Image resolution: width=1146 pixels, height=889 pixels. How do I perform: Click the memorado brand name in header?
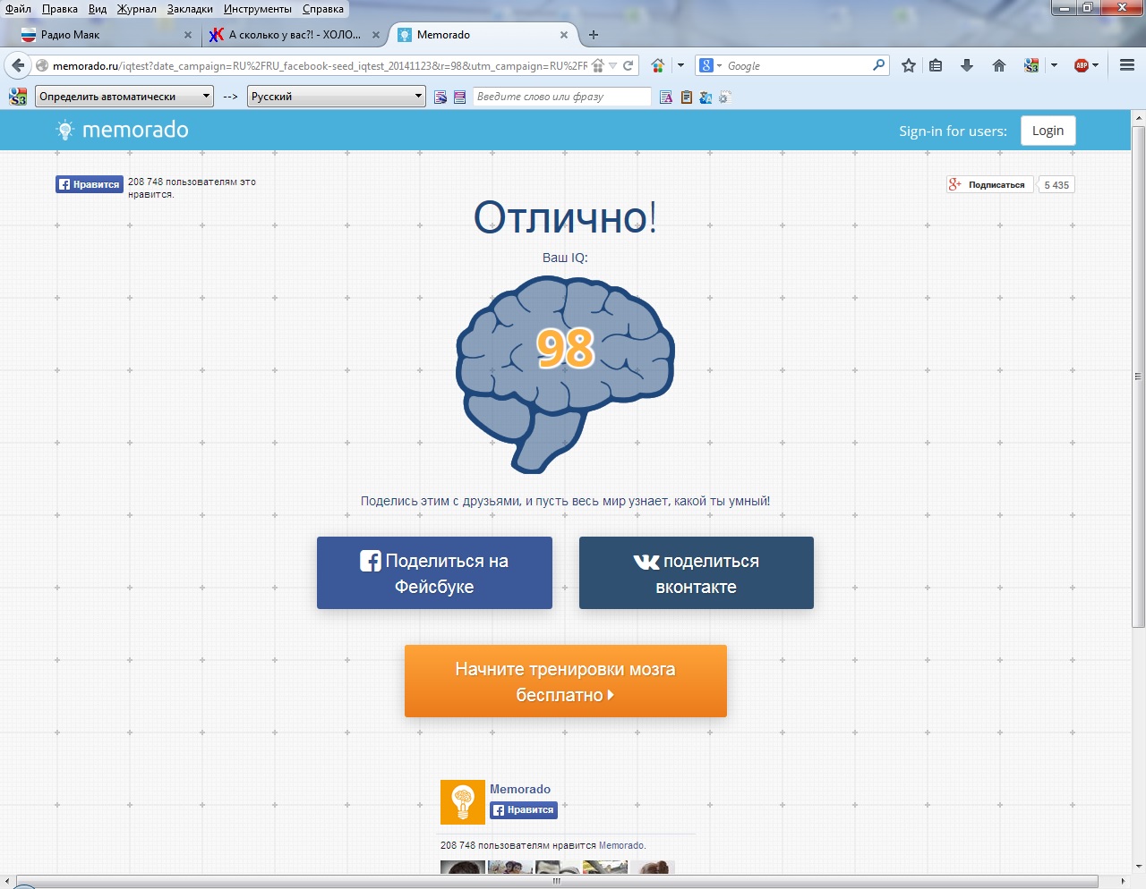pyautogui.click(x=135, y=131)
